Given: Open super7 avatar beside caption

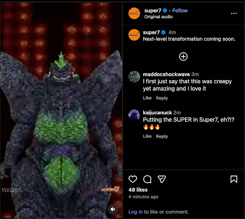Looking at the screenshot, I should coord(134,35).
